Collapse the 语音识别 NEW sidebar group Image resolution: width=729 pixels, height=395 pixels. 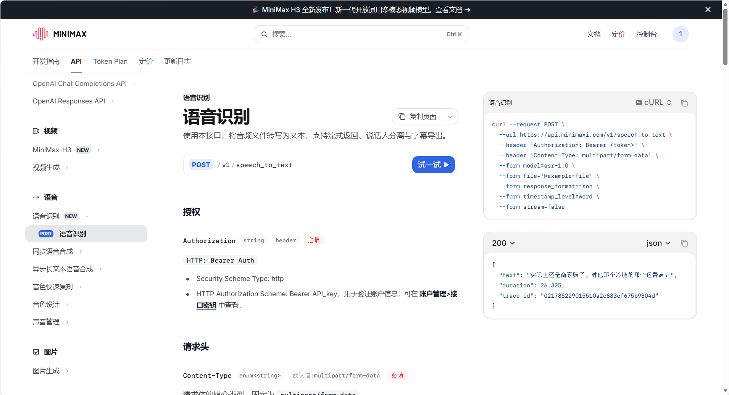point(87,216)
